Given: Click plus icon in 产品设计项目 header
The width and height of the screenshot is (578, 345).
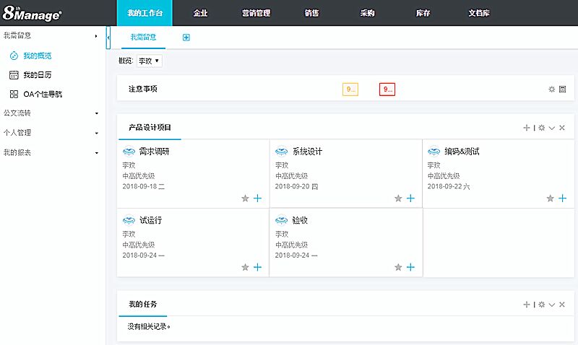Looking at the screenshot, I should click(527, 128).
